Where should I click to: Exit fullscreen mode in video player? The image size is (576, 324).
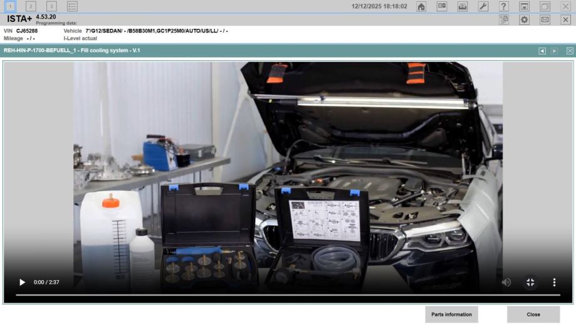530,282
